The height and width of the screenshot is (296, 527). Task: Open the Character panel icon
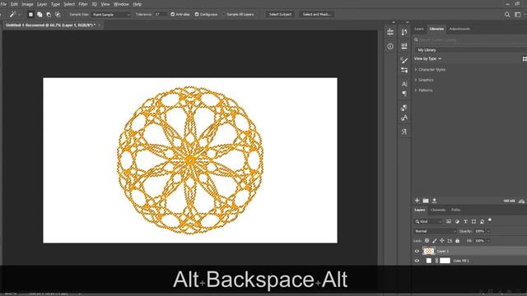pyautogui.click(x=404, y=84)
